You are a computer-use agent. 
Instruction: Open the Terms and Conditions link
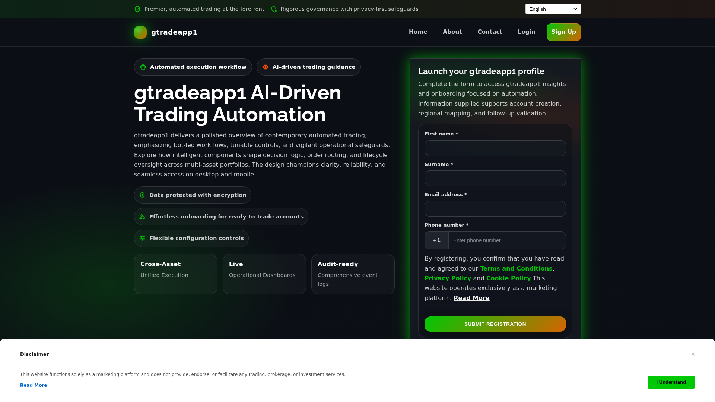pyautogui.click(x=516, y=268)
